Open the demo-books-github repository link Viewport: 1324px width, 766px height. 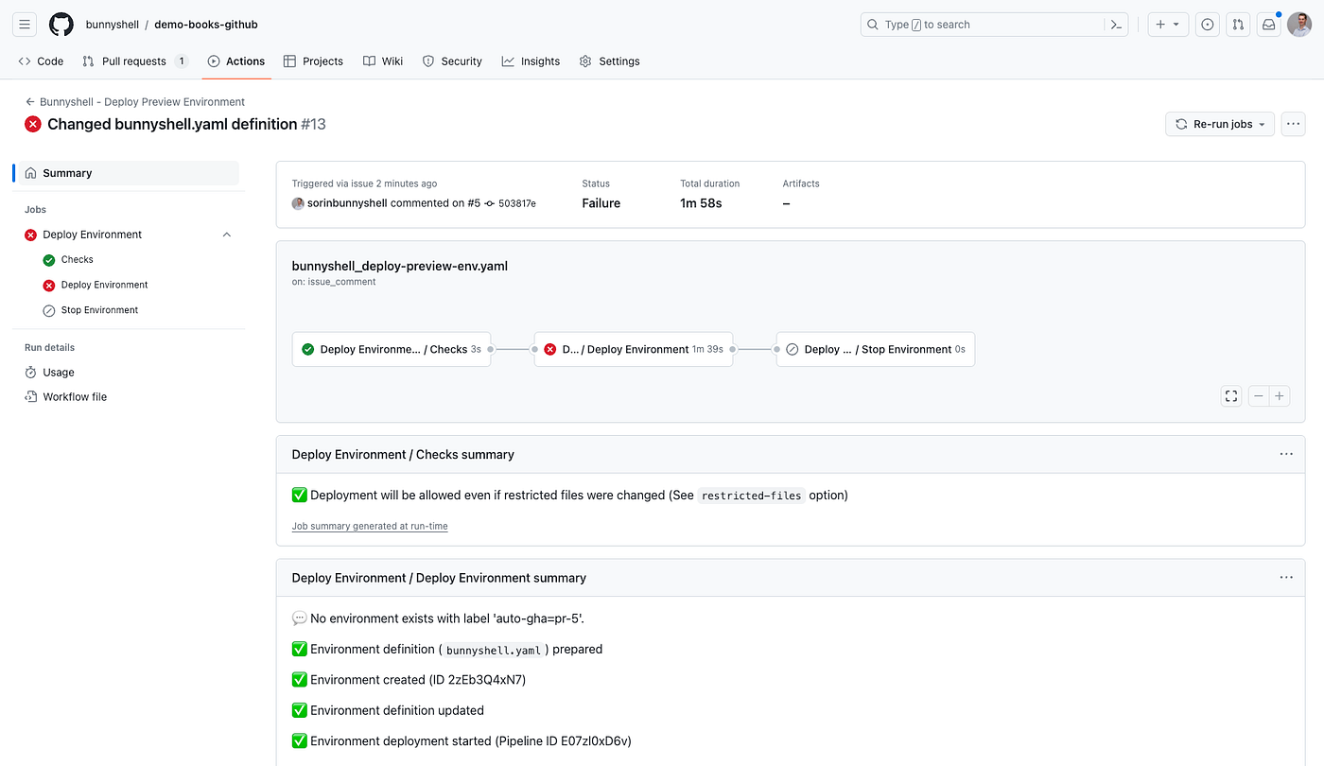click(206, 25)
